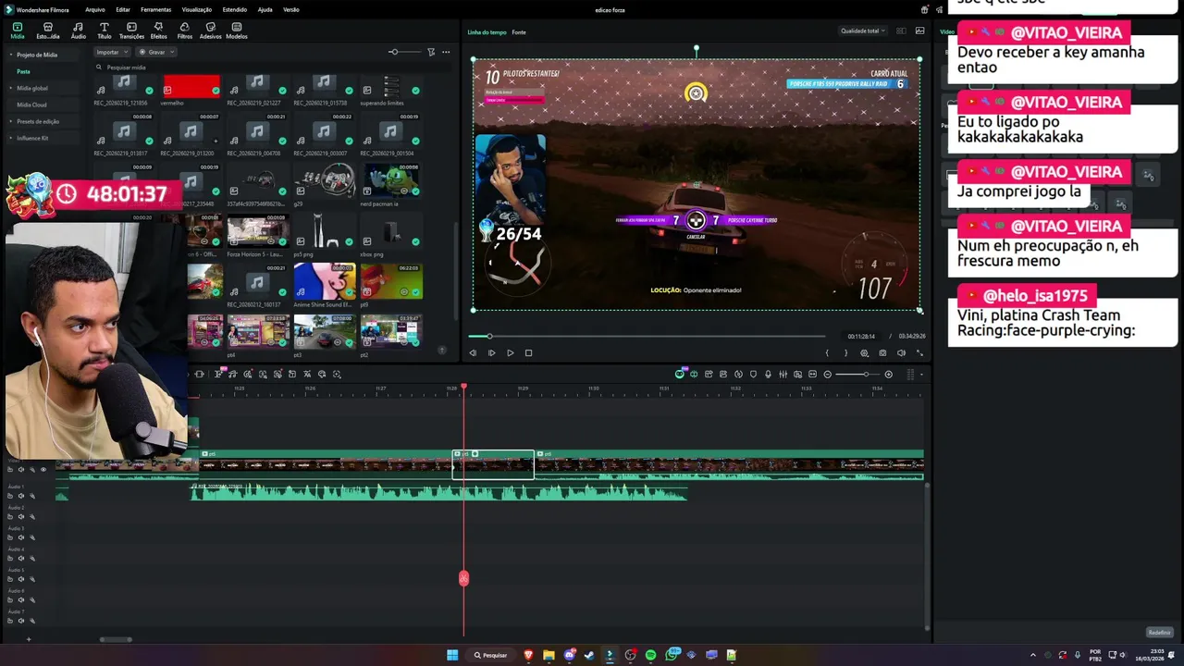This screenshot has height=666, width=1184.
Task: Open the Modelos panel icon
Action: (237, 31)
